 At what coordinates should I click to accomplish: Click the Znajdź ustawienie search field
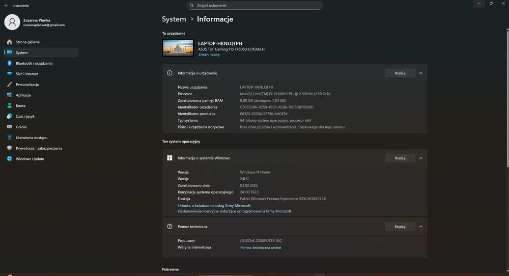[254, 6]
